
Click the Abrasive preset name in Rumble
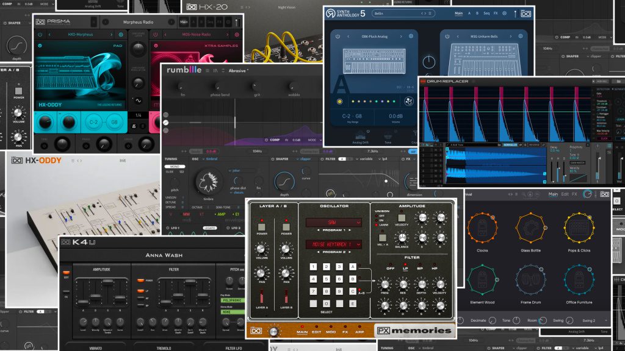238,71
